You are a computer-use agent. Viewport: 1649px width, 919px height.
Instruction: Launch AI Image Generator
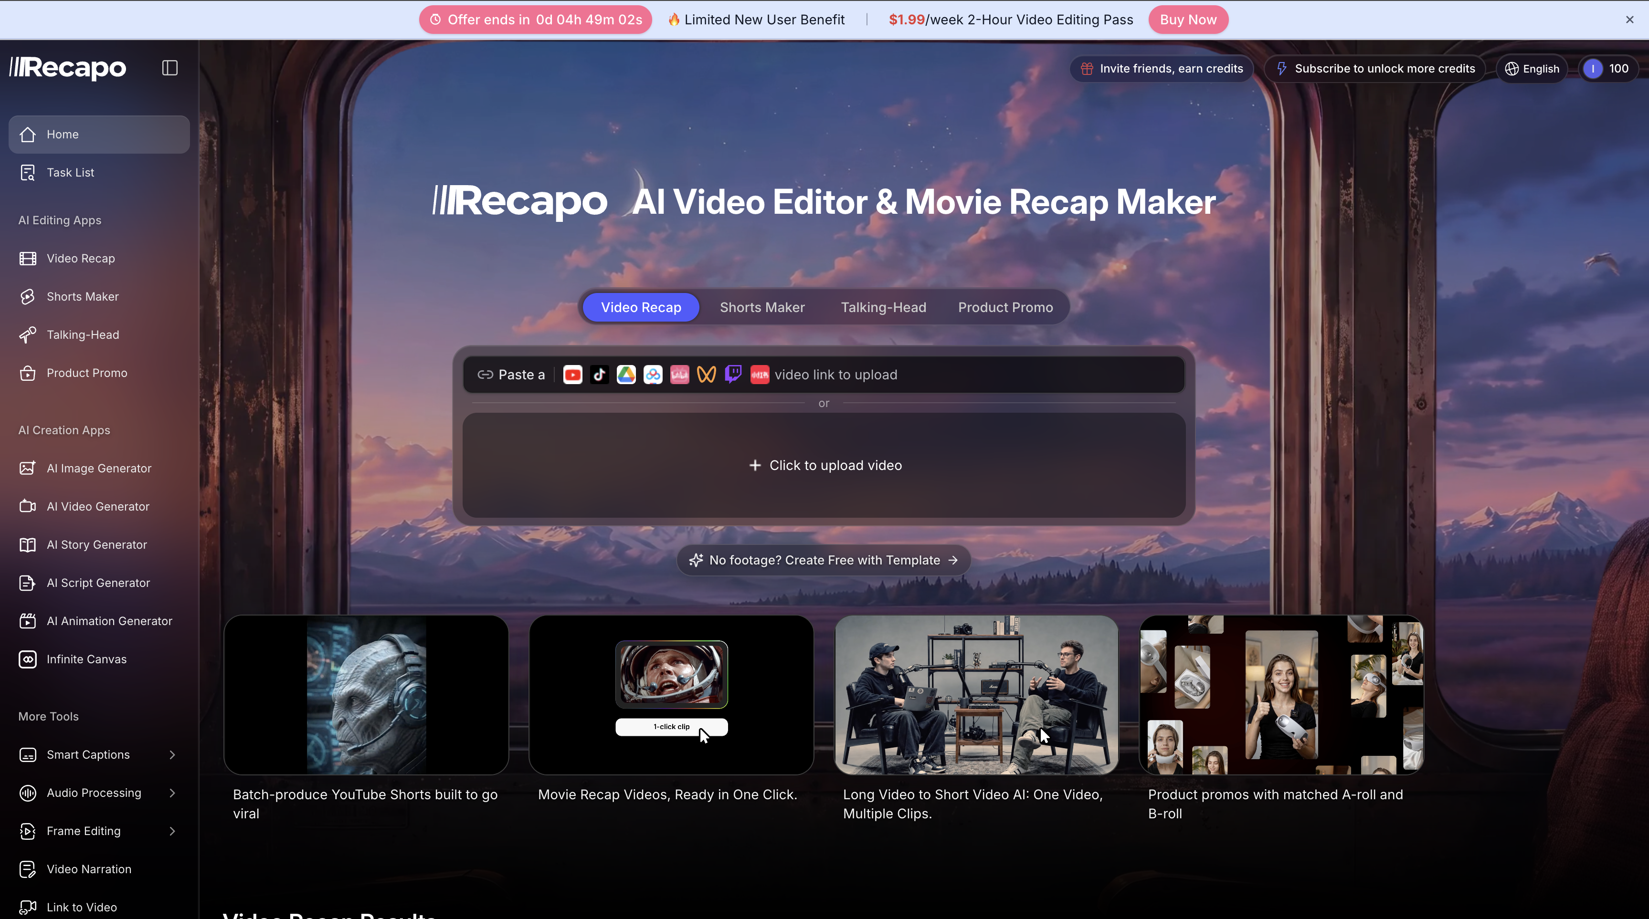99,469
